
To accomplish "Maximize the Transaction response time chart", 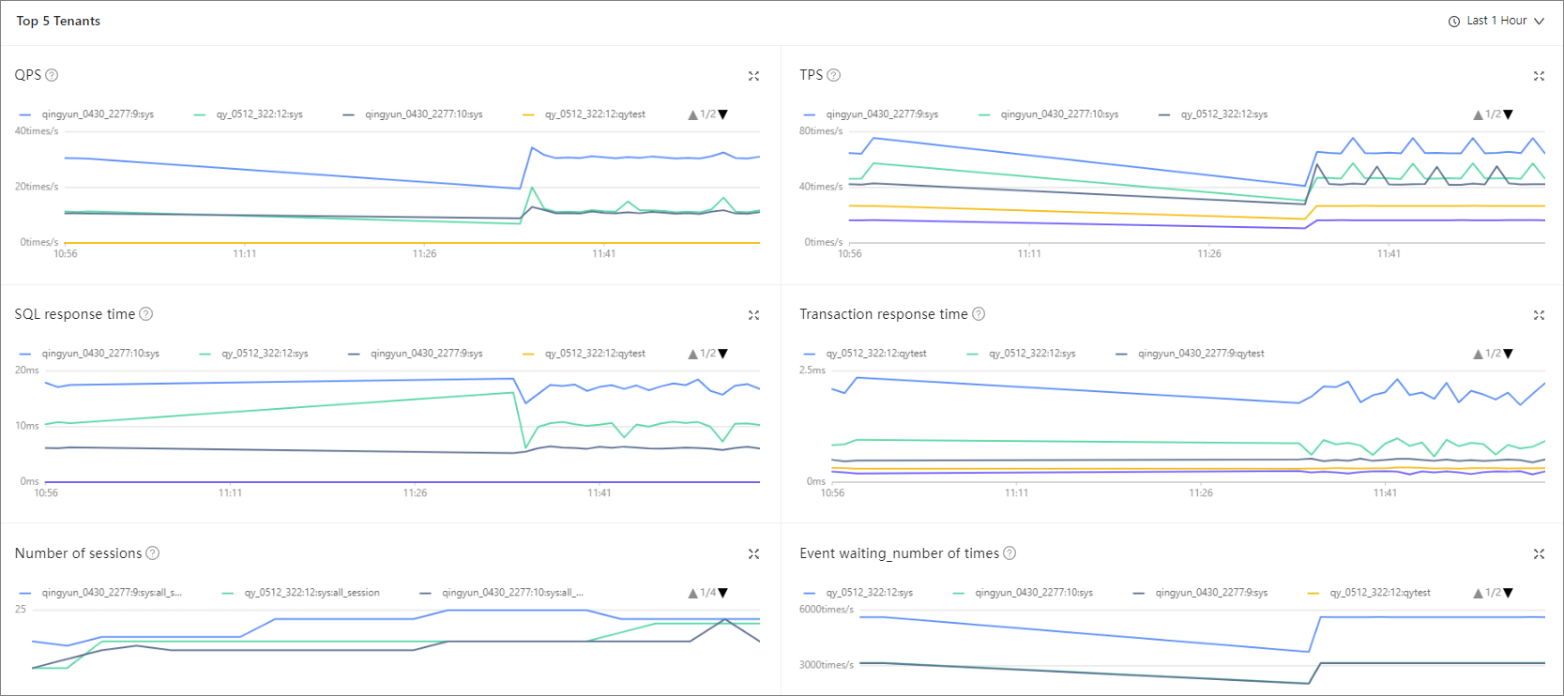I will click(x=1539, y=315).
